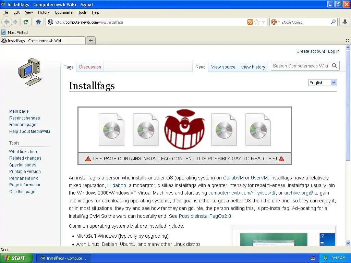The height and width of the screenshot is (263, 351).
Task: Open the Most Visited bookmarks folder
Action: point(14,33)
